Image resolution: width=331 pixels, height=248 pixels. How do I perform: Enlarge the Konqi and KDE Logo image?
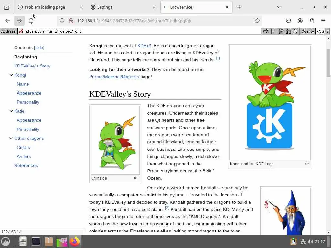point(307,163)
